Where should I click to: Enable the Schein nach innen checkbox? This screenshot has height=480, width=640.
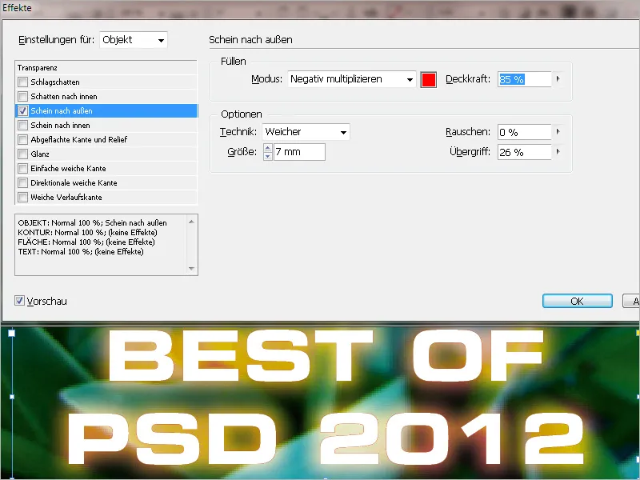pos(23,126)
